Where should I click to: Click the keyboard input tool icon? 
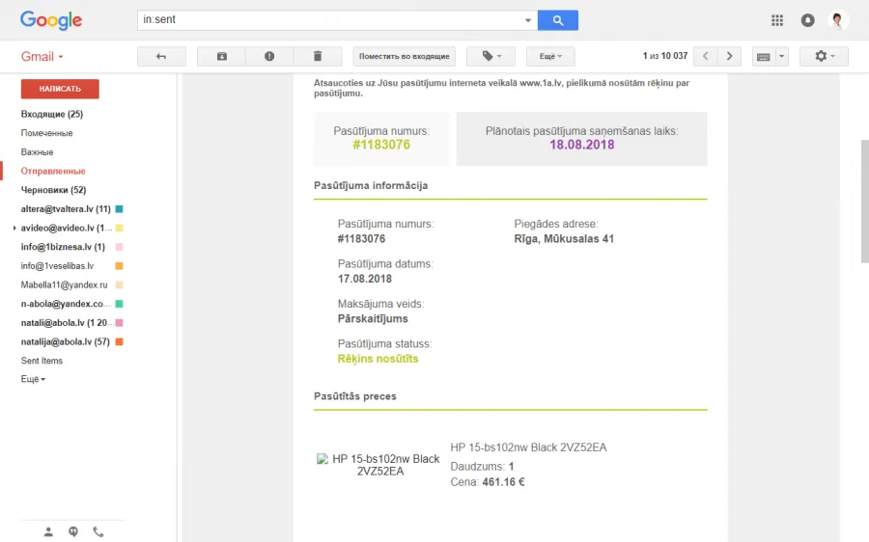[x=763, y=57]
